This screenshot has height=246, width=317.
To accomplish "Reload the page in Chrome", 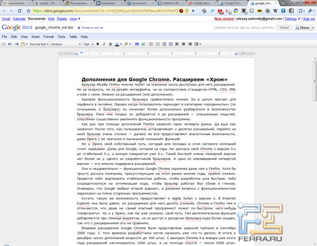I will [20, 11].
